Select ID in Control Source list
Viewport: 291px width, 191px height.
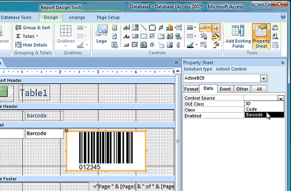[264, 104]
